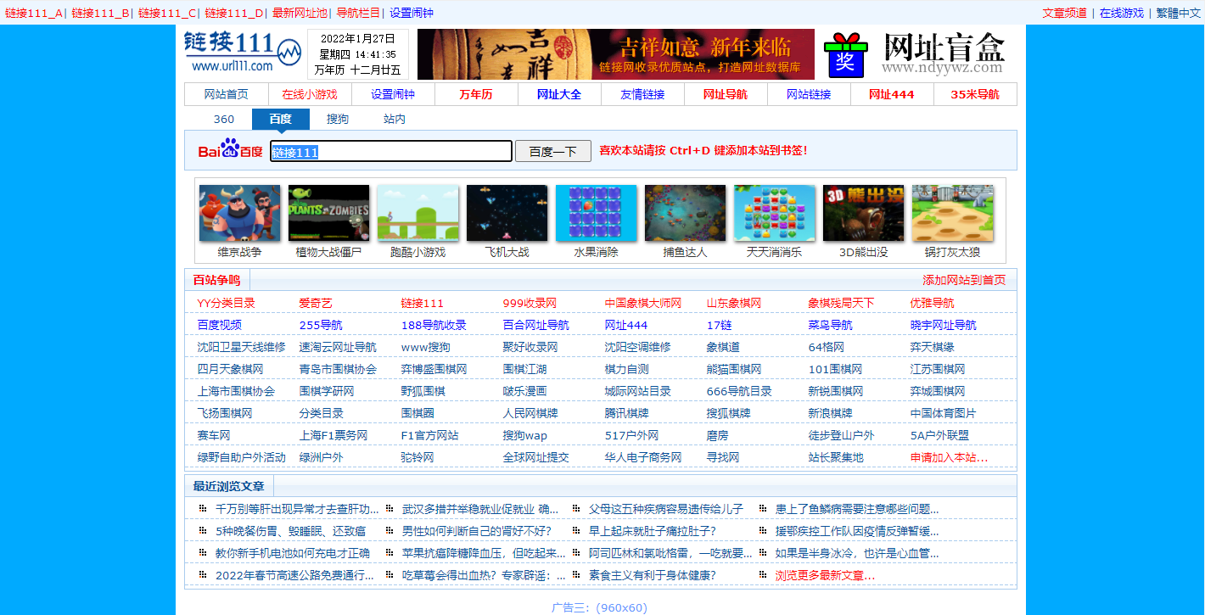Open the F1官方网站 link
1205x615 pixels.
[430, 435]
